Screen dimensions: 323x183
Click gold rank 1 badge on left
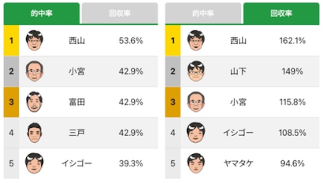pyautogui.click(x=11, y=40)
